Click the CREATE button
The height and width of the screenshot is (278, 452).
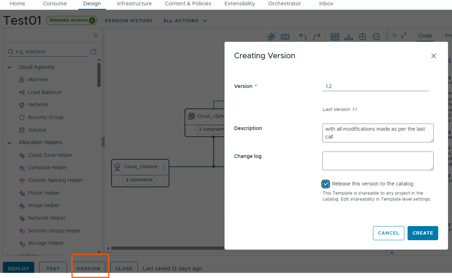tap(423, 233)
